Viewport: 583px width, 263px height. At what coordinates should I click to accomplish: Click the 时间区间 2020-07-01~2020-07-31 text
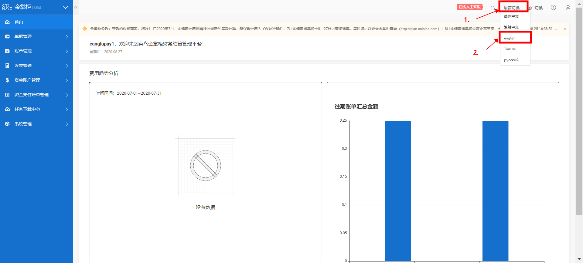[128, 93]
